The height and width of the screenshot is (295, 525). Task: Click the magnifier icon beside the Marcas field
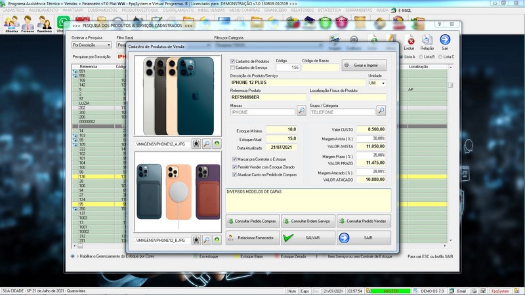301,111
